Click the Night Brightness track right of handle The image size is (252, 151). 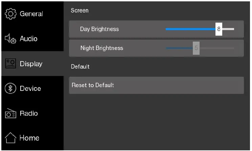pyautogui.click(x=216, y=48)
